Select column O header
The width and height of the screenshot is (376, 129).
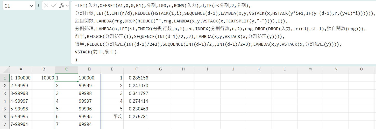(x=361, y=69)
